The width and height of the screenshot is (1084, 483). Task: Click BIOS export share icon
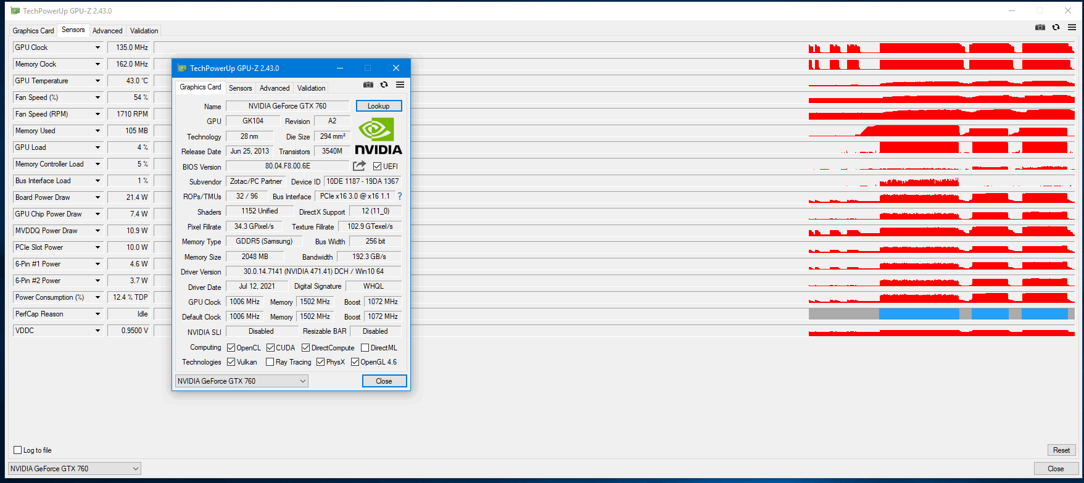click(359, 166)
